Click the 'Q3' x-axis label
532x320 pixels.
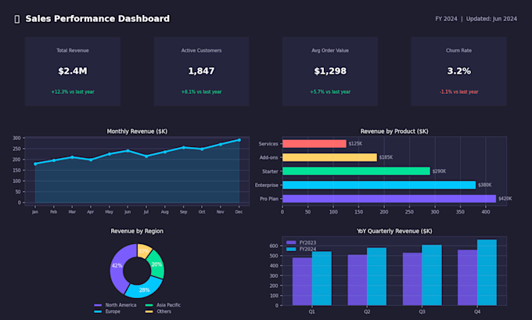pyautogui.click(x=422, y=311)
